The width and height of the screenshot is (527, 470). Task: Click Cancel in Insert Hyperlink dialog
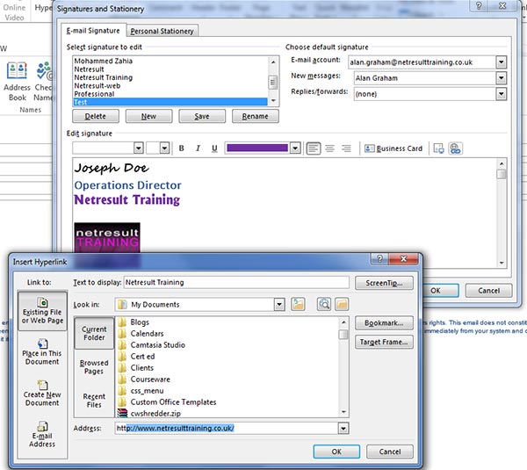coord(389,452)
